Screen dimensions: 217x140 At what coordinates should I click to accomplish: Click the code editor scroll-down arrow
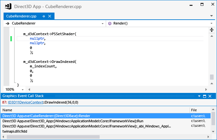[x=212, y=83]
